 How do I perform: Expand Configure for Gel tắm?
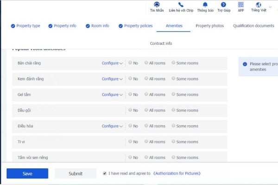pyautogui.click(x=112, y=94)
